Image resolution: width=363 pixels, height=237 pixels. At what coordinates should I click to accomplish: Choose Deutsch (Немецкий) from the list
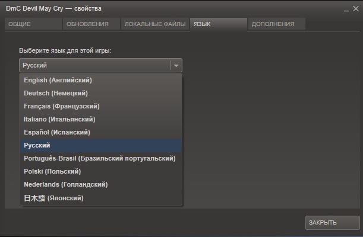[100, 93]
